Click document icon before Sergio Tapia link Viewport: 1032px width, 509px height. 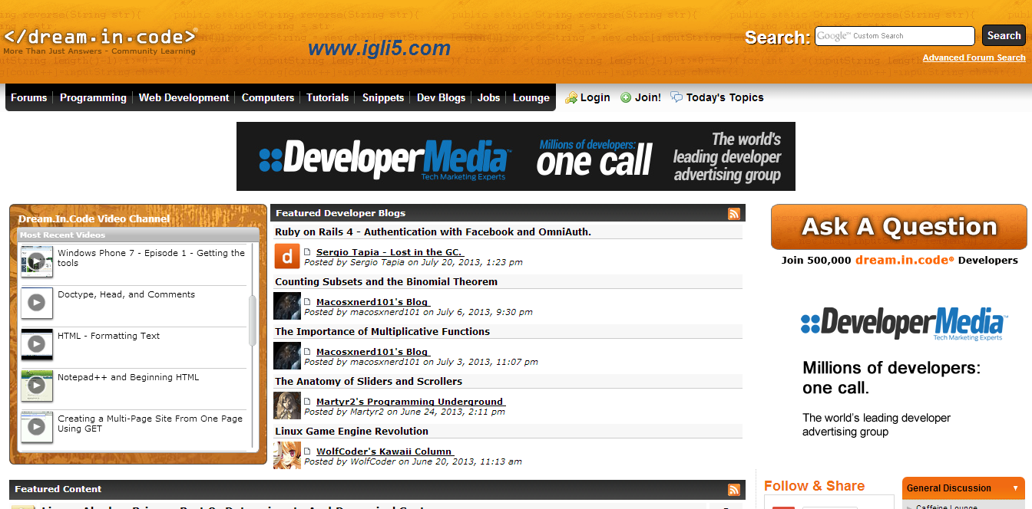[307, 252]
